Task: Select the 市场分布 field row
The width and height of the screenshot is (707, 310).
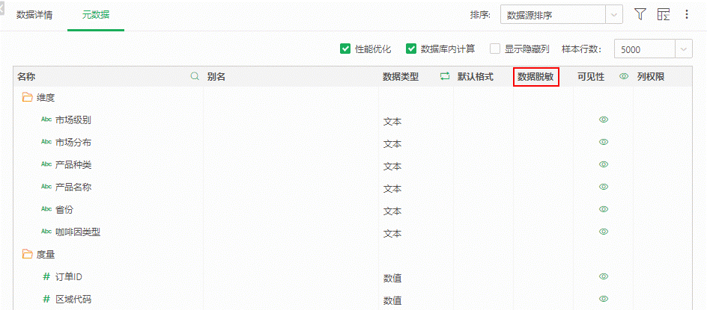Action: pos(353,142)
